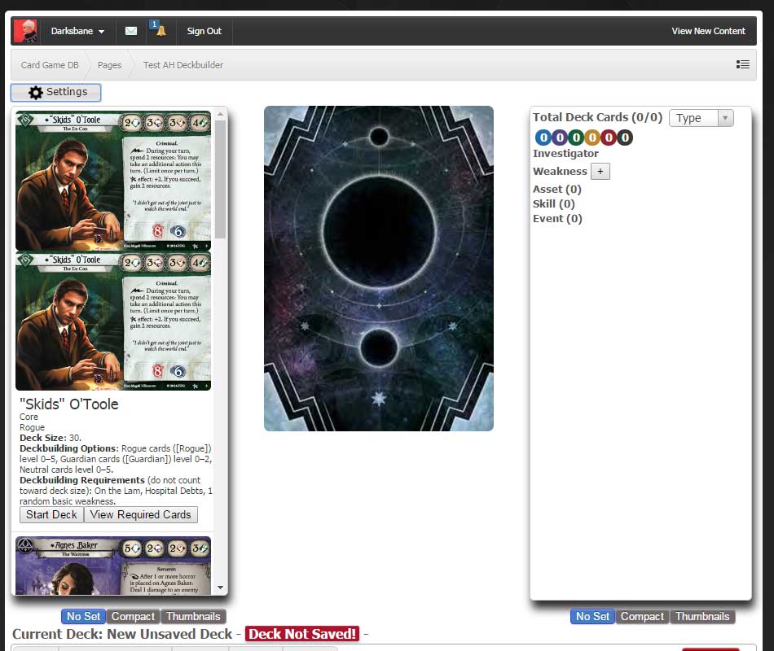This screenshot has height=651, width=774.
Task: Click the red faction counter circle
Action: point(608,138)
